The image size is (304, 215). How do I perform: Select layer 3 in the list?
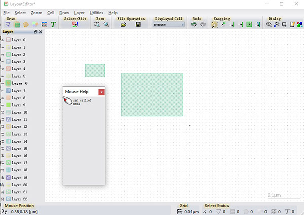click(18, 62)
